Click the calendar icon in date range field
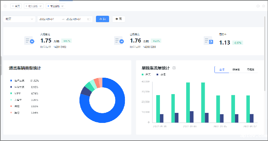This screenshot has width=268, height=141. [x=89, y=19]
